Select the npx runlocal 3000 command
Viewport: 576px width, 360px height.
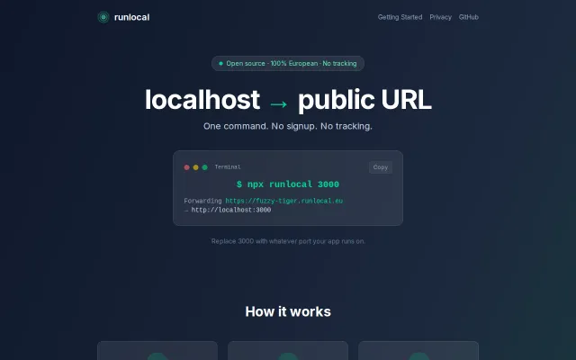288,184
